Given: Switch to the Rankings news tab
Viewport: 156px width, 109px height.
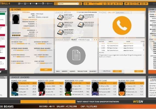Looking at the screenshot, I should pyautogui.click(x=93, y=71).
